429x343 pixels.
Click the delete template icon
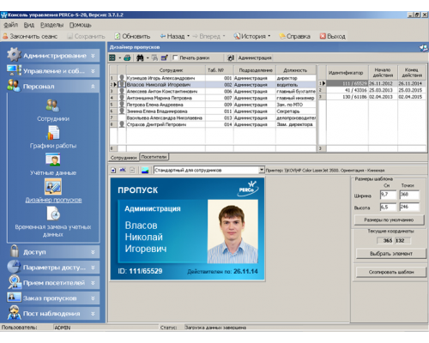[132, 171]
